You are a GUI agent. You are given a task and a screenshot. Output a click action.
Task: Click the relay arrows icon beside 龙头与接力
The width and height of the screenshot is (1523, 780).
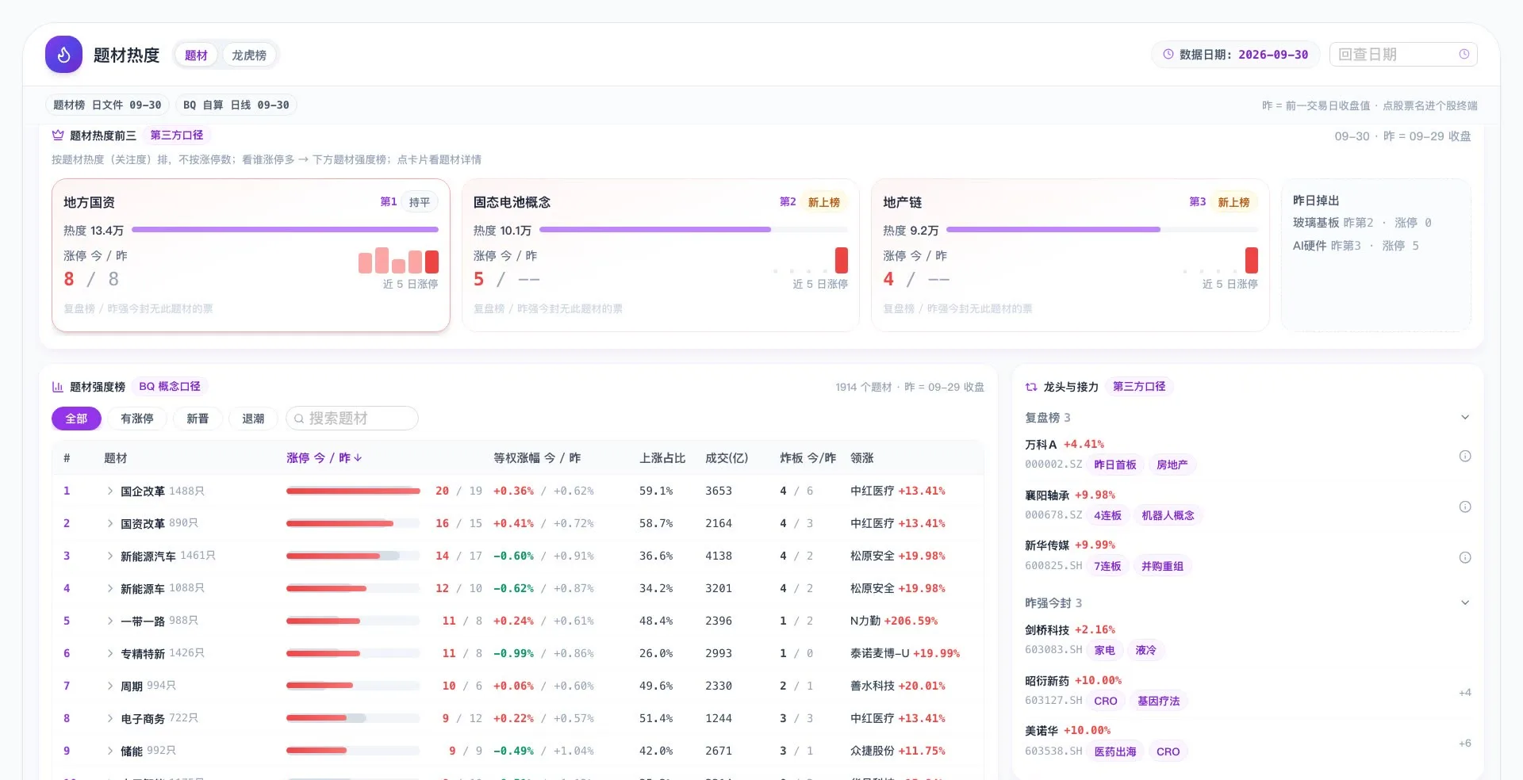[x=1031, y=387]
